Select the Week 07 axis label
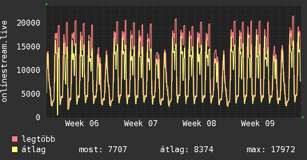This screenshot has height=160, width=307. [x=141, y=124]
